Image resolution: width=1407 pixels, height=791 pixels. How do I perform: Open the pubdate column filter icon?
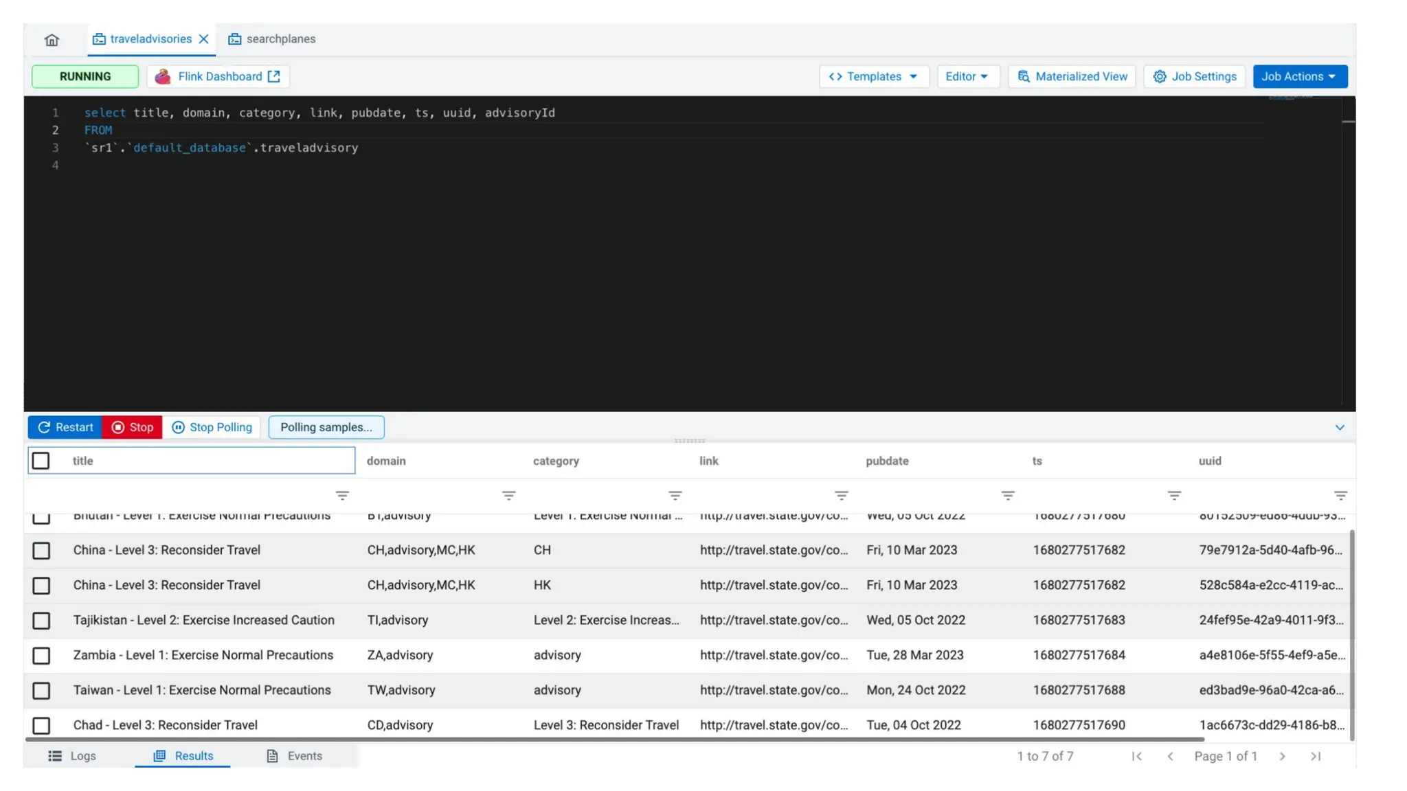click(1008, 496)
